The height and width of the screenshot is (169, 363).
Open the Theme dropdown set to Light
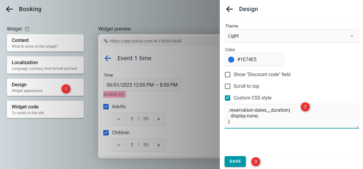click(x=291, y=36)
